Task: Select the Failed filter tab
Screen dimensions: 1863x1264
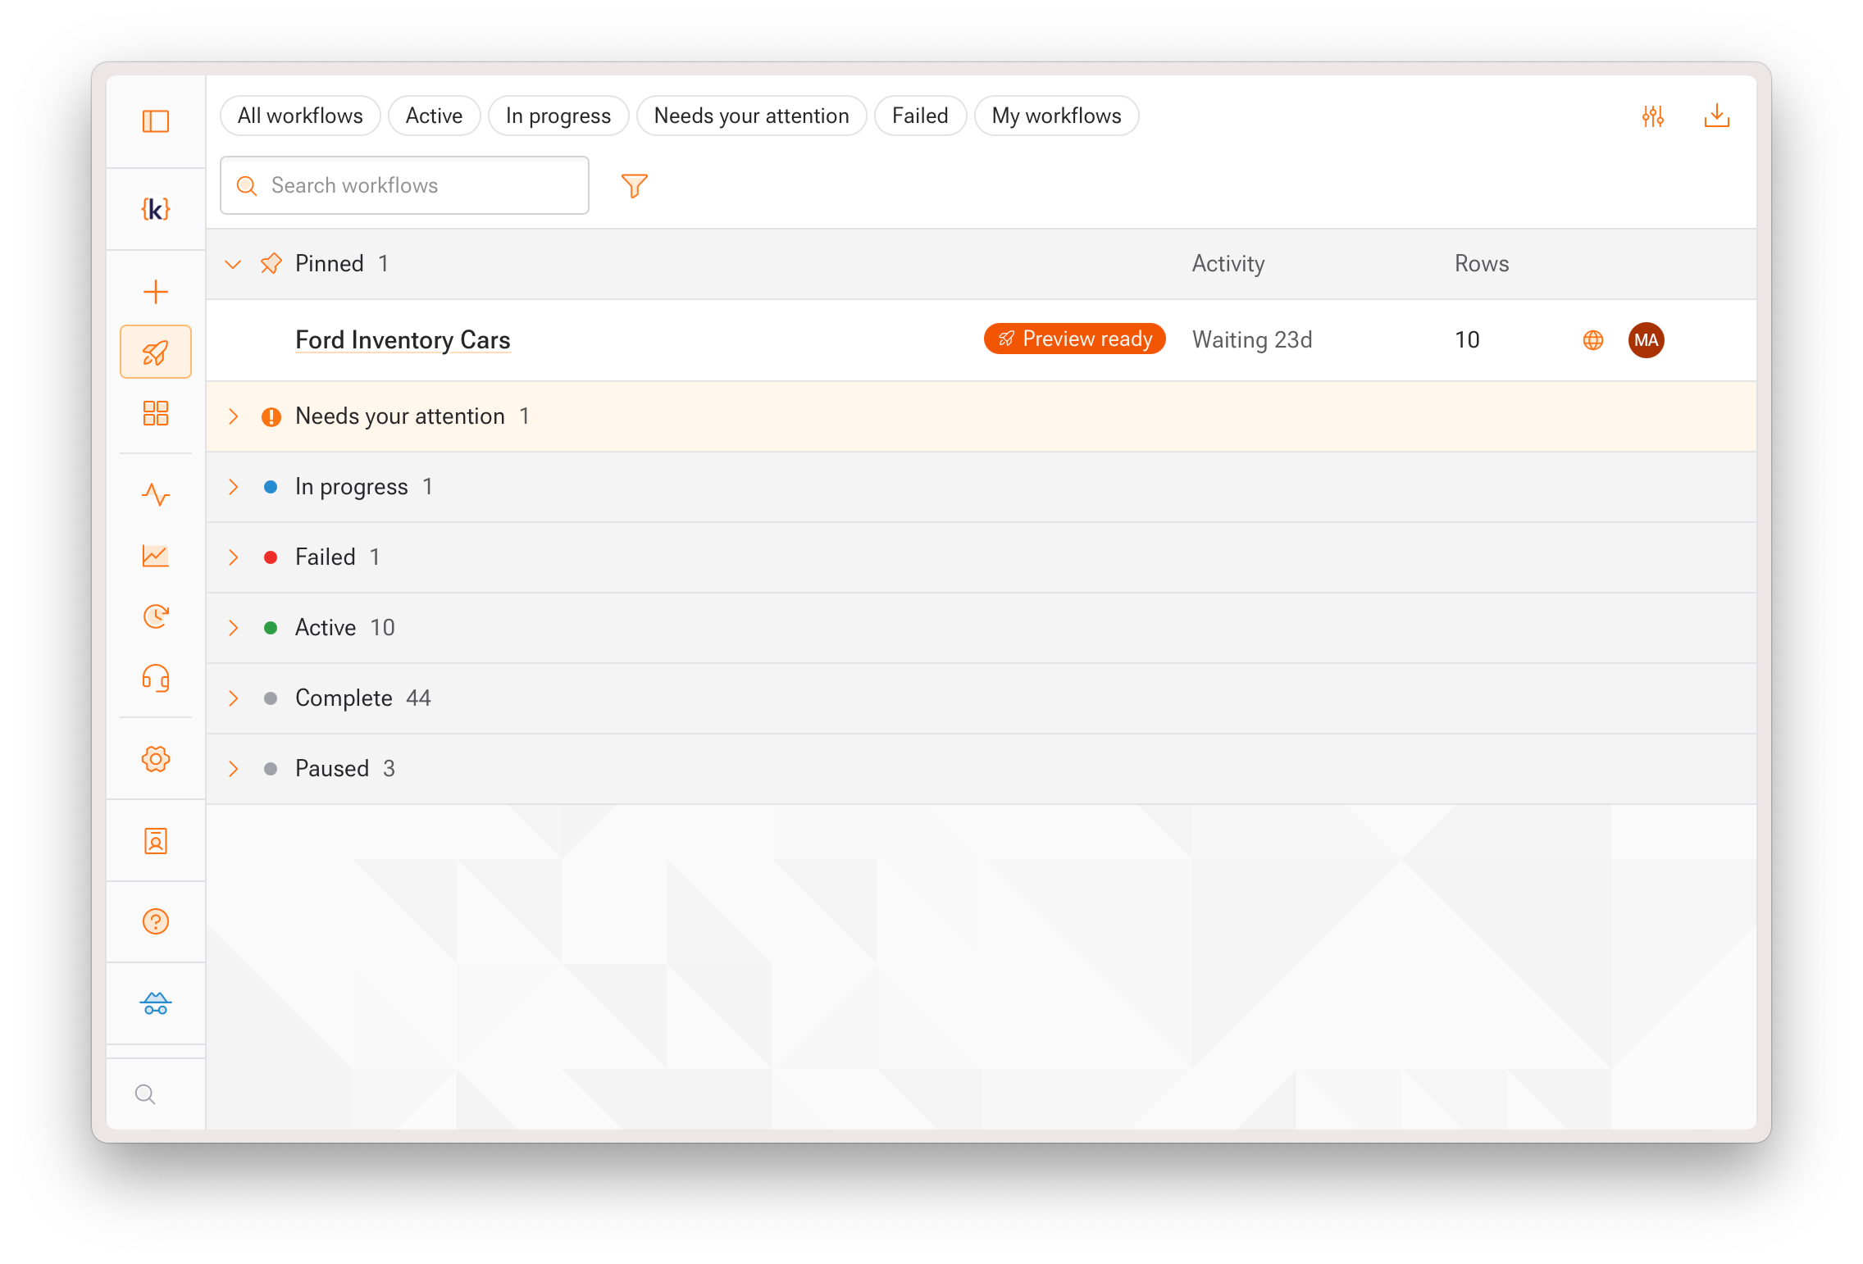Action: [x=920, y=116]
